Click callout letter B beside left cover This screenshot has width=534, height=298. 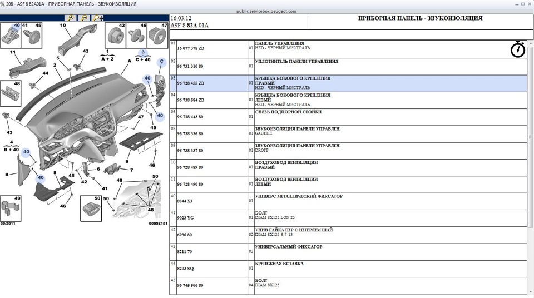click(7, 175)
